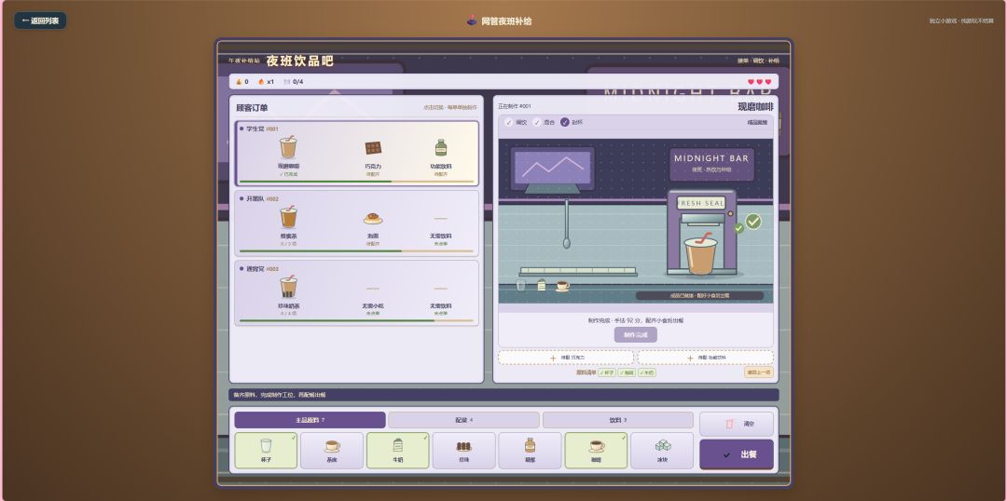Select the 杯子 cup ingredient
The image size is (1007, 501).
[266, 451]
